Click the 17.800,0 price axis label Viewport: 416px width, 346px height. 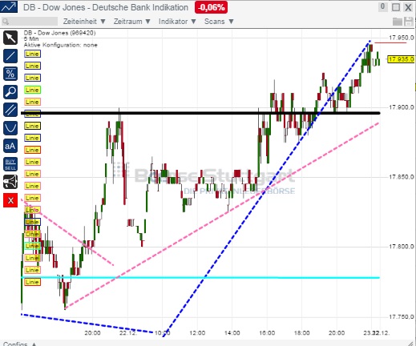pyautogui.click(x=402, y=247)
